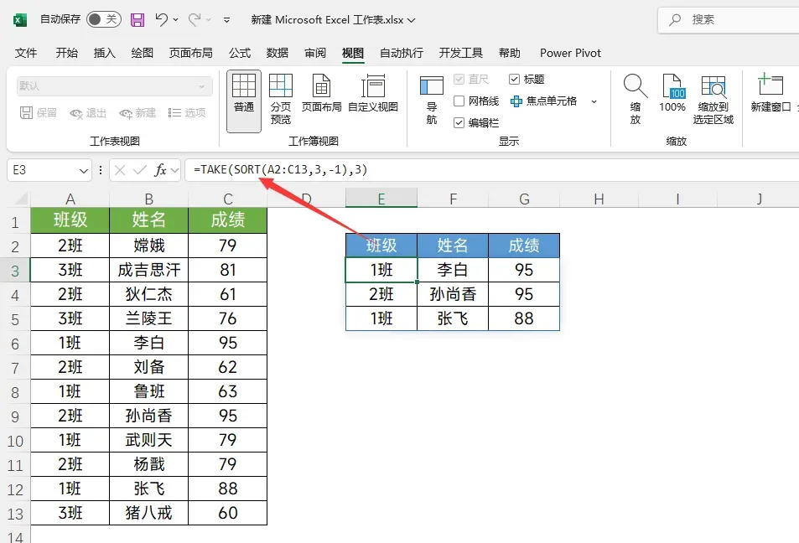Screen dimensions: 799x543
Task: Open the 开发工具 Developer tab
Action: click(460, 53)
